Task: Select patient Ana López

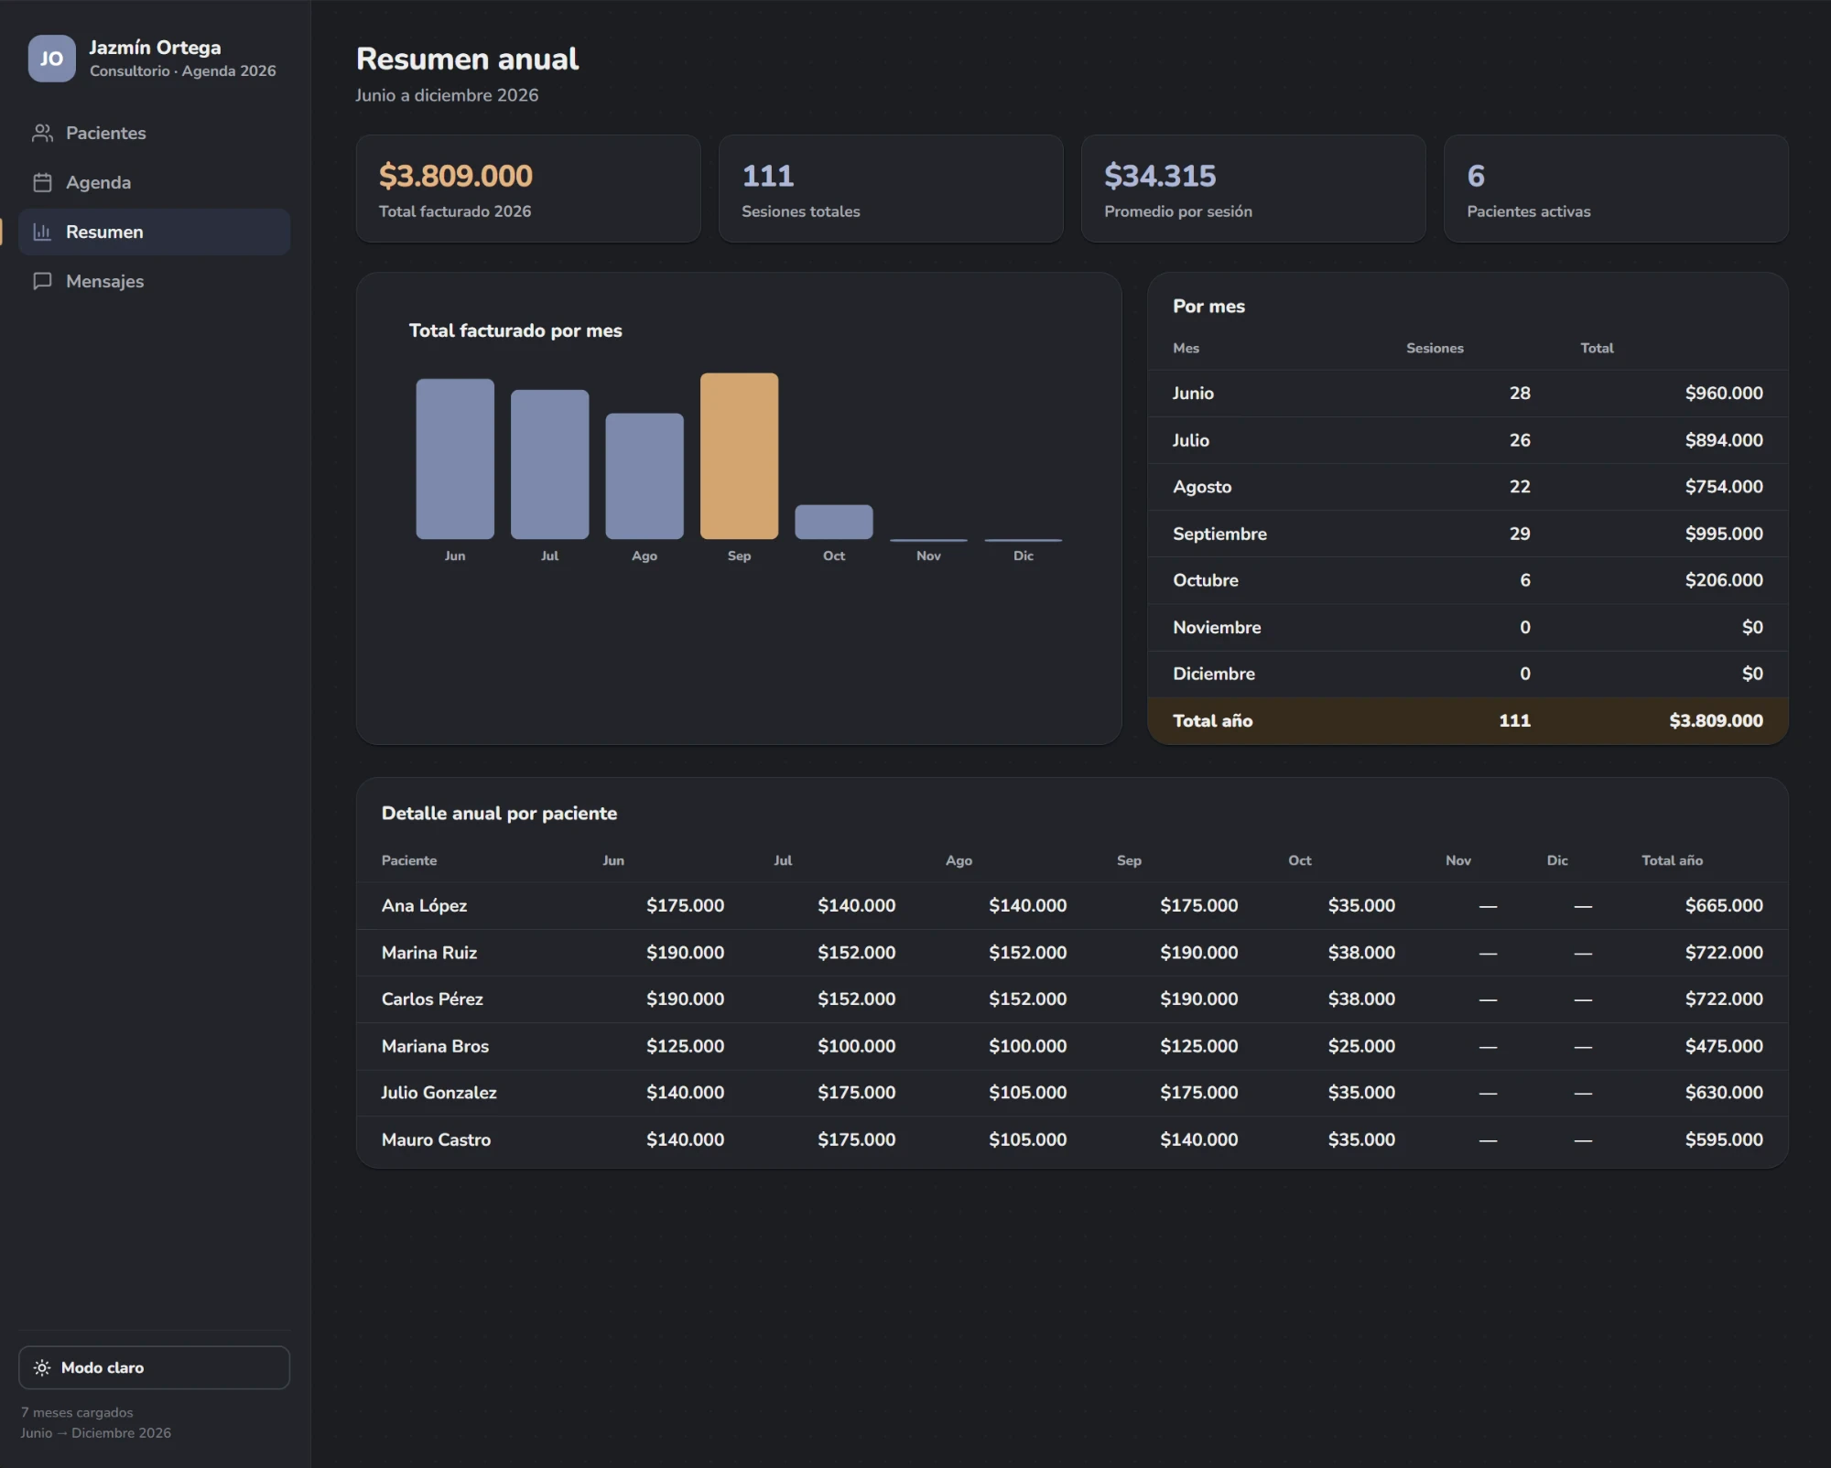Action: 424,905
